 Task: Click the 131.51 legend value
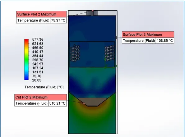[x=38, y=72]
